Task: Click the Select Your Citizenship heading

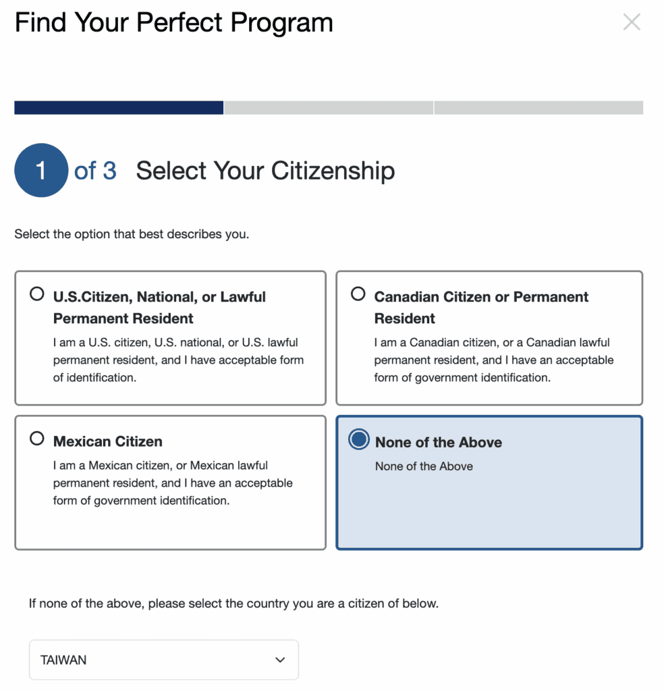Action: point(265,170)
